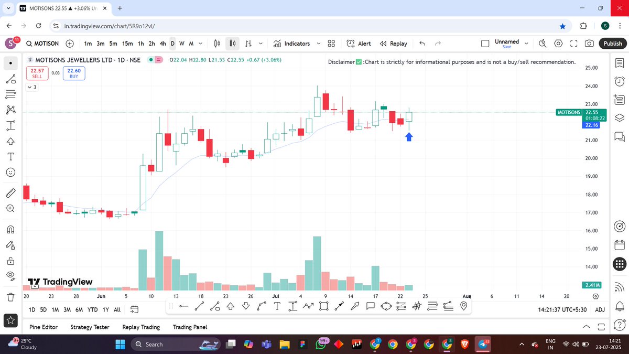Toggle fullscreen mode icon
This screenshot has width=629, height=354.
click(573, 44)
